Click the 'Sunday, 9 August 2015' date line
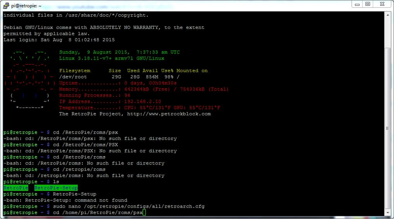The image size is (394, 219). pyautogui.click(x=119, y=52)
